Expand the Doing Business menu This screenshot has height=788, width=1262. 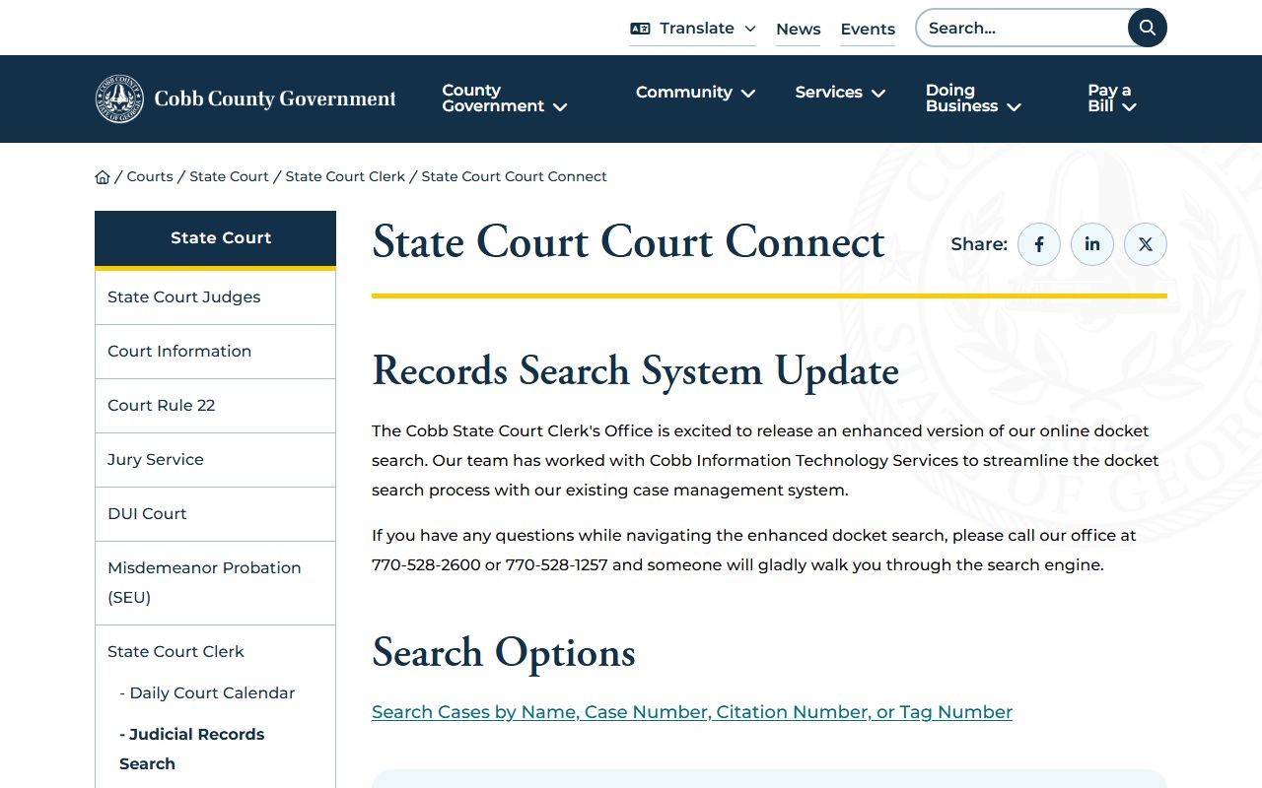[x=973, y=98]
